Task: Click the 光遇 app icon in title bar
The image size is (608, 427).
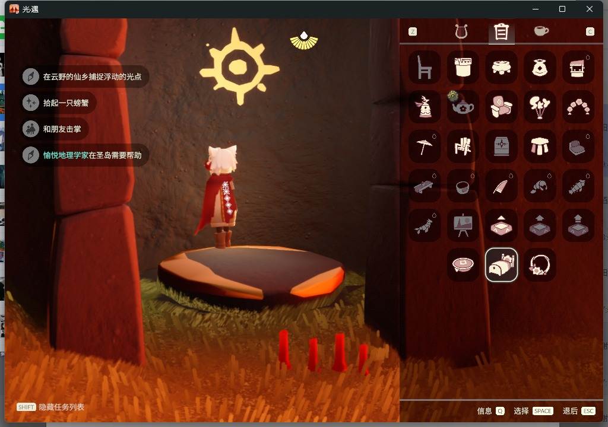Action: (x=14, y=9)
